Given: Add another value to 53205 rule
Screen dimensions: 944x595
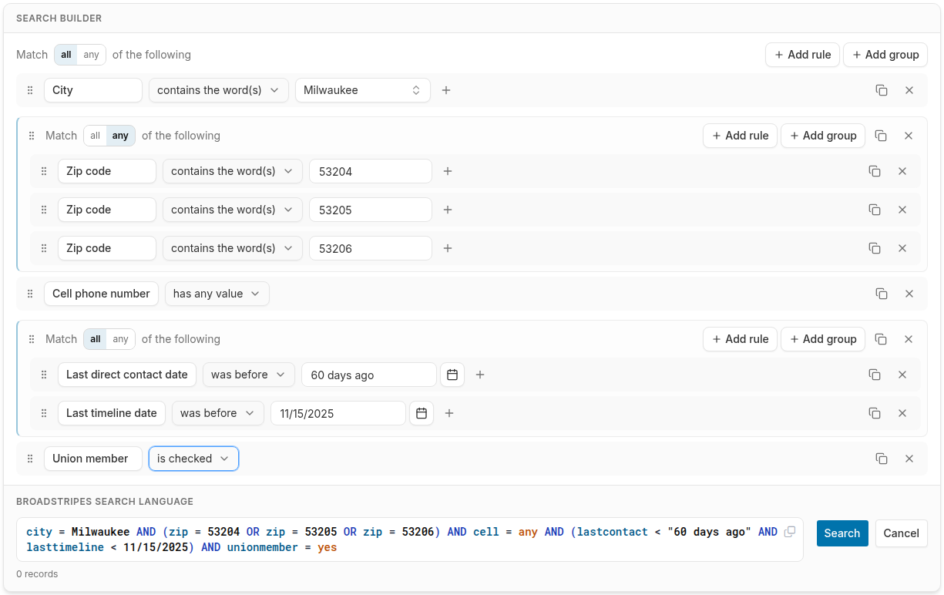Looking at the screenshot, I should click(448, 210).
